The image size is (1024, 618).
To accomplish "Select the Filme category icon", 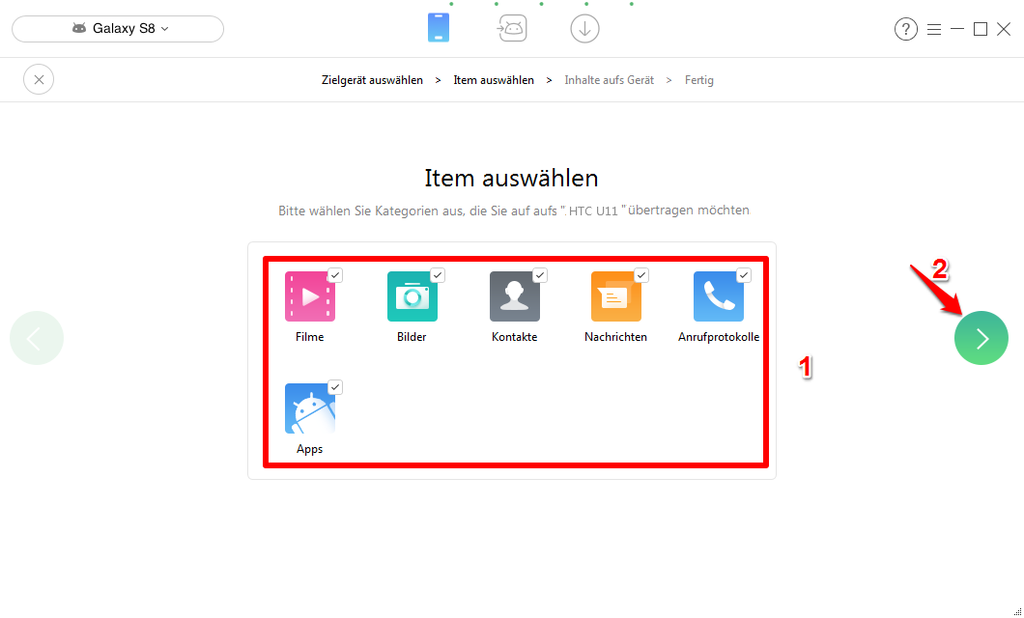I will [309, 297].
